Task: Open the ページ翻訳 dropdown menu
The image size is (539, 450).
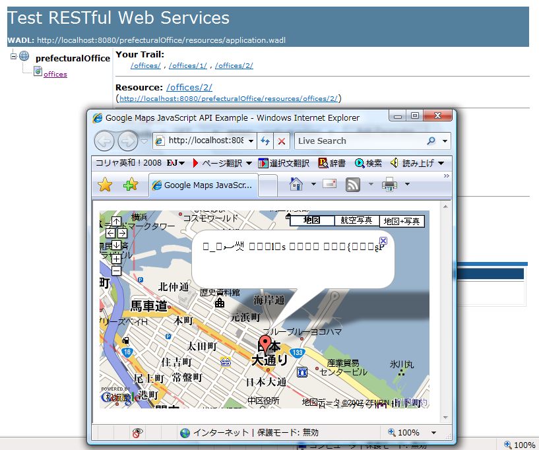Action: pyautogui.click(x=222, y=163)
